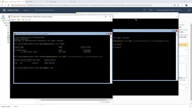Click Send Ctrl+Alt+Del icon in Player toolbar
Screen dimensions: 192x108
coord(23,20)
